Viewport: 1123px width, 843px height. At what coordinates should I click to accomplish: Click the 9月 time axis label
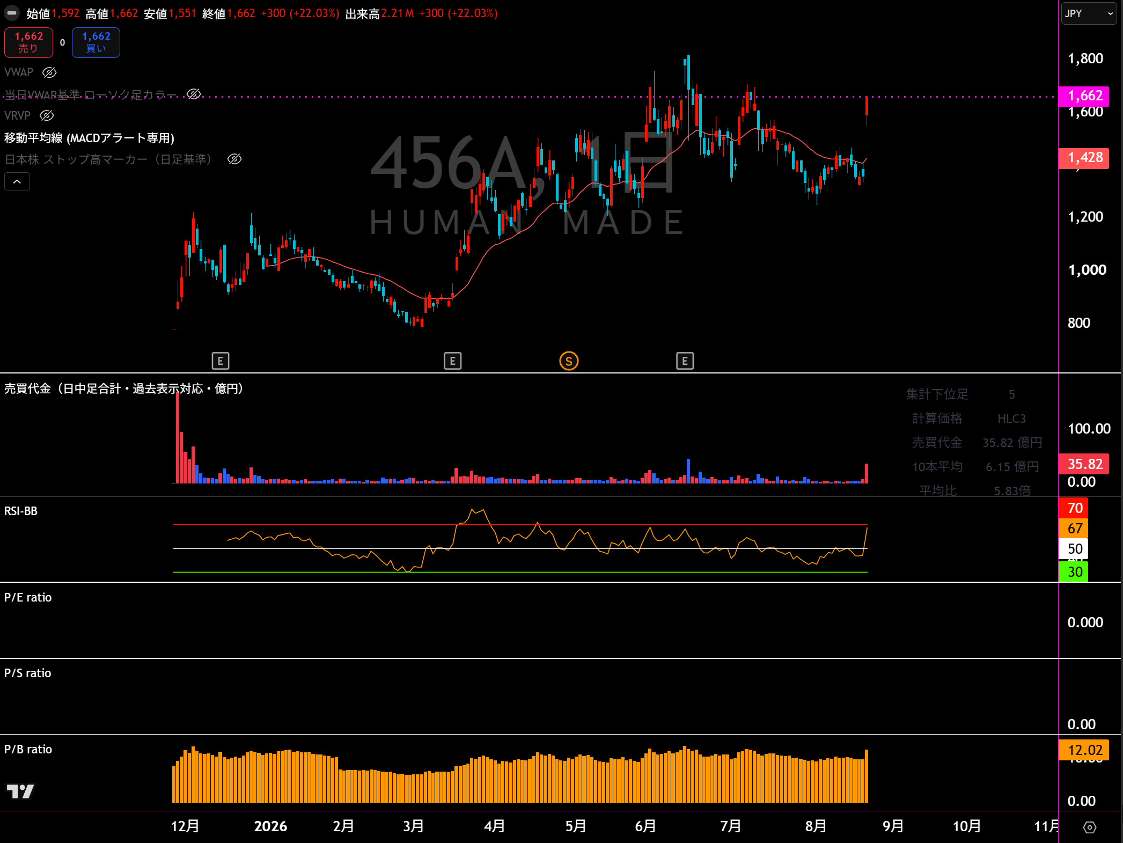coord(893,826)
